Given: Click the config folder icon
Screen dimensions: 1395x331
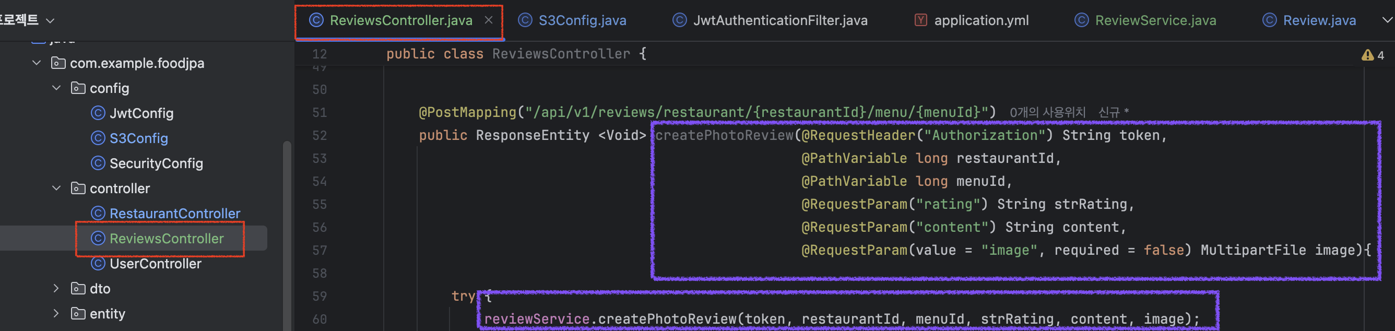Looking at the screenshot, I should click(78, 88).
